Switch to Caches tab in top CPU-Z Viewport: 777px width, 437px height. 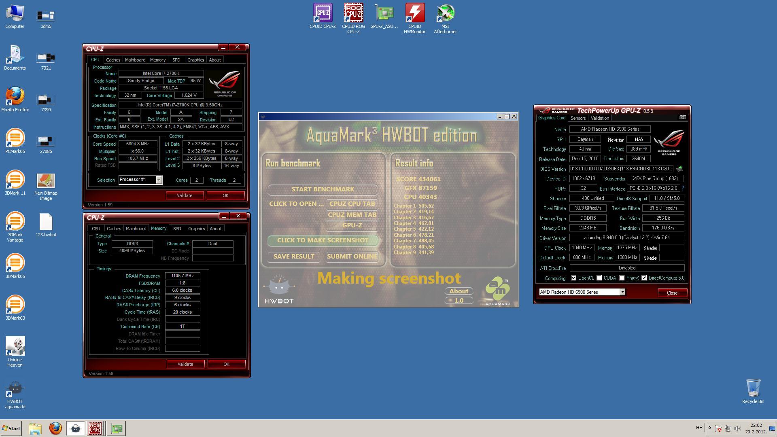tap(113, 60)
